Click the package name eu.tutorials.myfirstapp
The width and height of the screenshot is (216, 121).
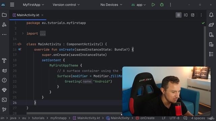pyautogui.click(x=64, y=23)
